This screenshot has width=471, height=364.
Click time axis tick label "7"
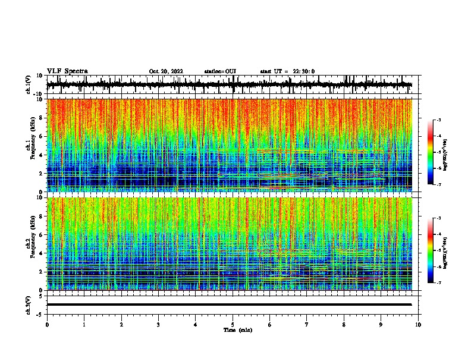point(307,325)
